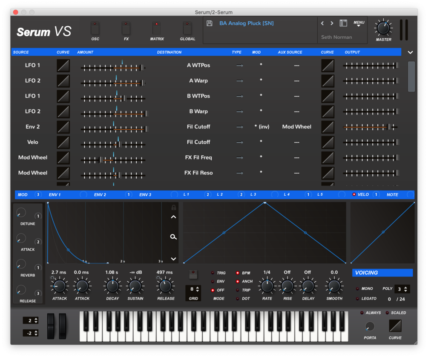Image resolution: width=428 pixels, height=357 pixels.
Task: Switch to the MATRIX page
Action: (157, 28)
